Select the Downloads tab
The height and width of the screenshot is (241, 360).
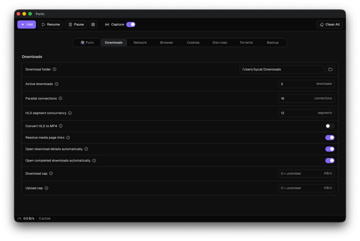[x=114, y=43]
